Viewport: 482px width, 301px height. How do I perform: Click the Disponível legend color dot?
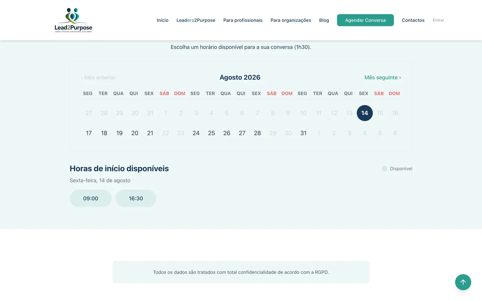[384, 169]
